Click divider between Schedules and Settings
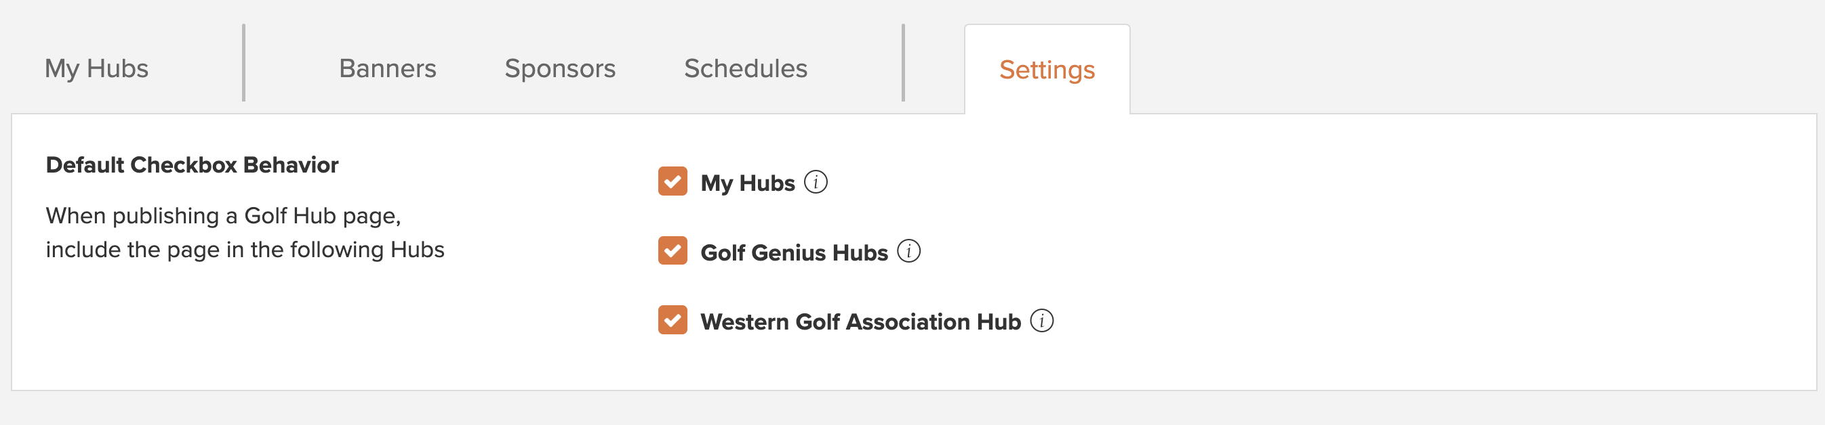Screen dimensions: 1825x425 [903, 63]
